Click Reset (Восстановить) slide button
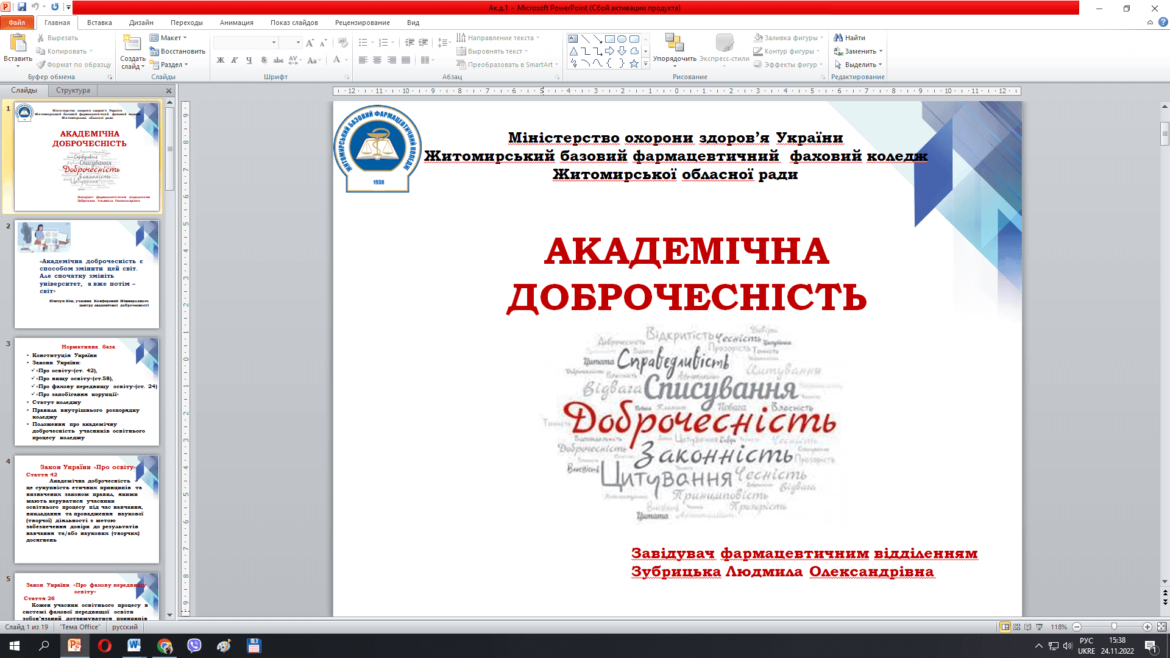 point(177,51)
